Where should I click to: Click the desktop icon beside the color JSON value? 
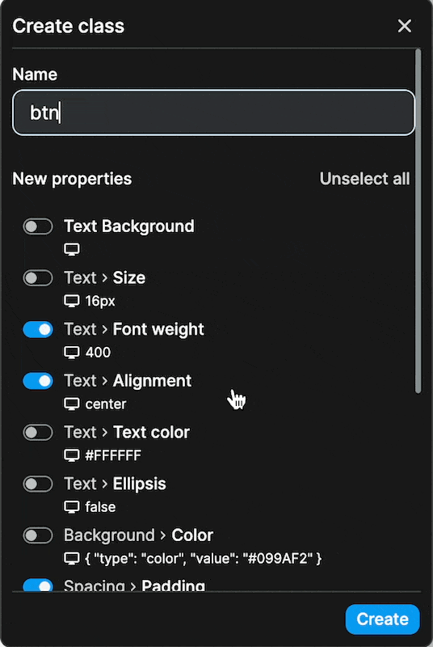tap(72, 559)
